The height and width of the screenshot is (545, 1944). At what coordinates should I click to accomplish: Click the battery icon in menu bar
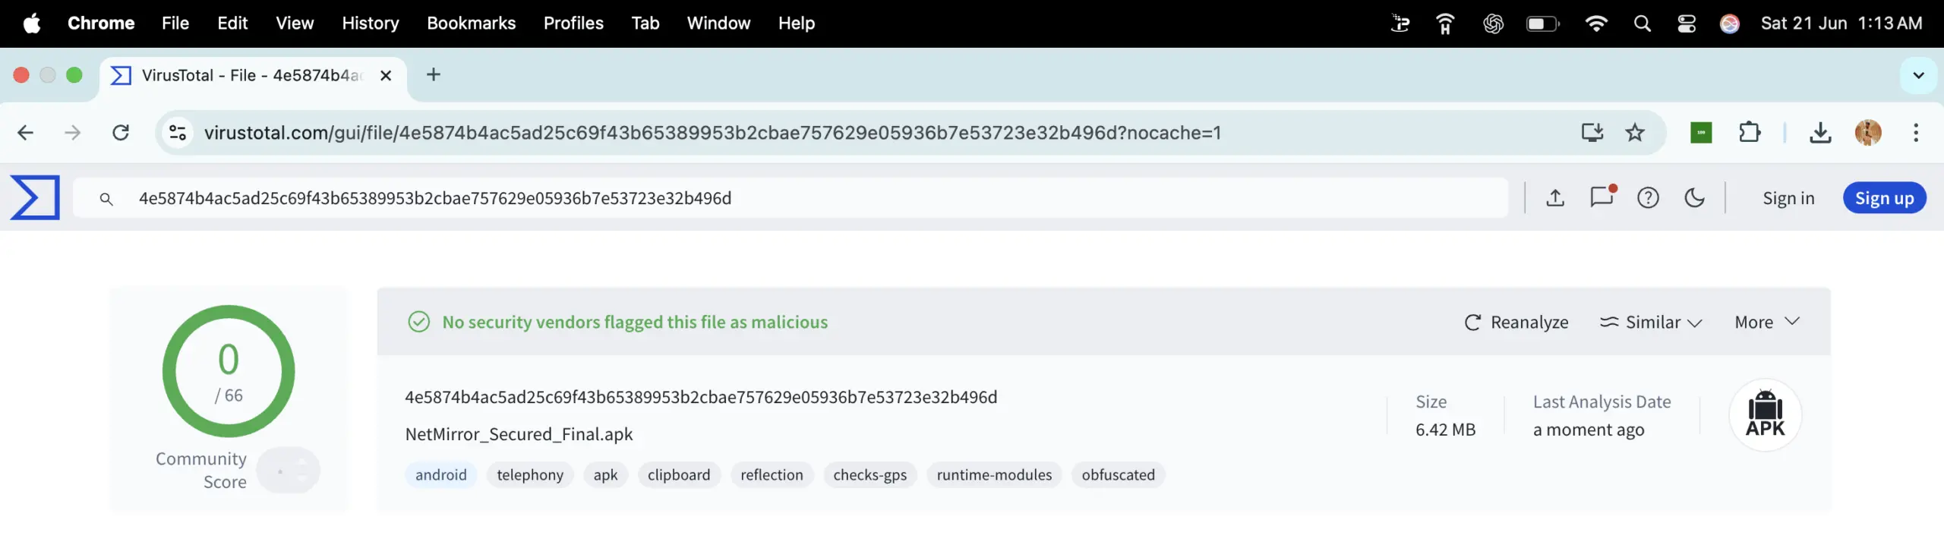[1543, 24]
